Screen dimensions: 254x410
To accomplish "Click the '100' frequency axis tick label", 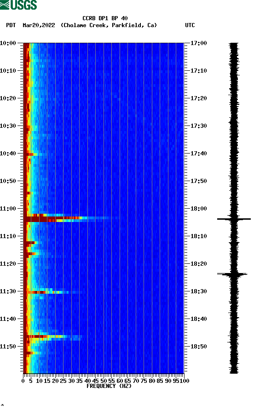I will pos(185,381).
